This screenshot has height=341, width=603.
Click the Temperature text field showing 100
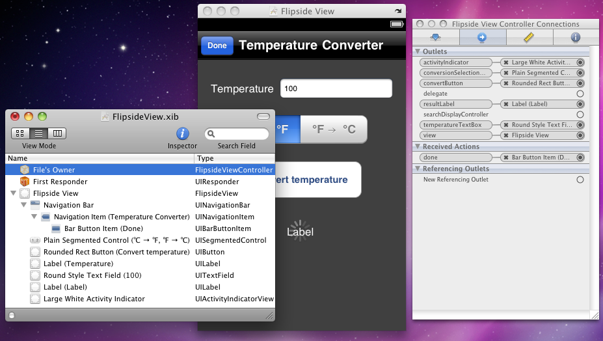(336, 89)
